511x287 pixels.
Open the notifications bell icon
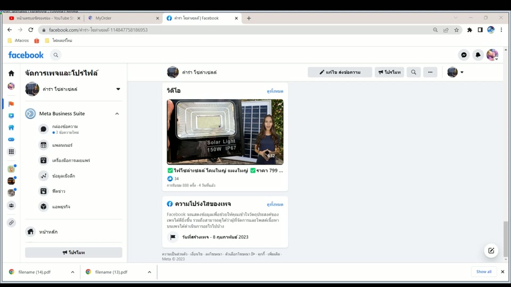tap(478, 55)
